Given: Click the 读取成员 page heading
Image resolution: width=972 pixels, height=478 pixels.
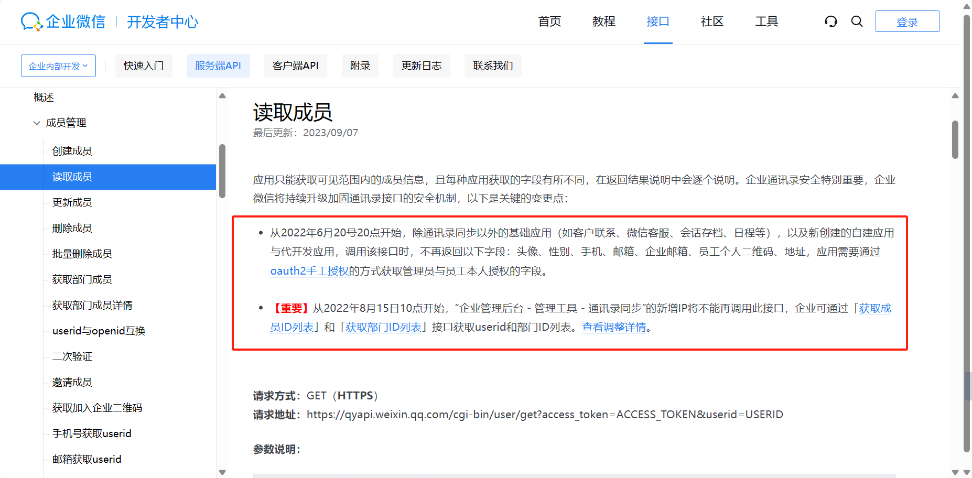Looking at the screenshot, I should (x=293, y=113).
